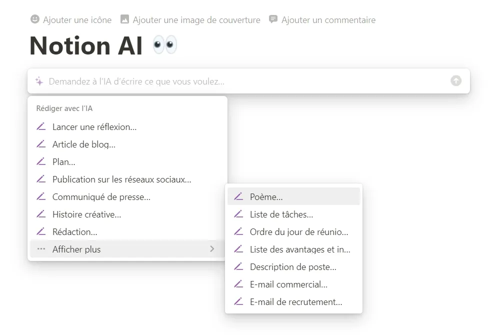Pick Histoire créative from the menu
This screenshot has width=490, height=335.
[x=127, y=214]
